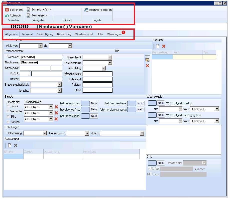Click into the E-Mail input field
Image resolution: width=230 pixels, height=199 pixels.
pyautogui.click(x=97, y=90)
